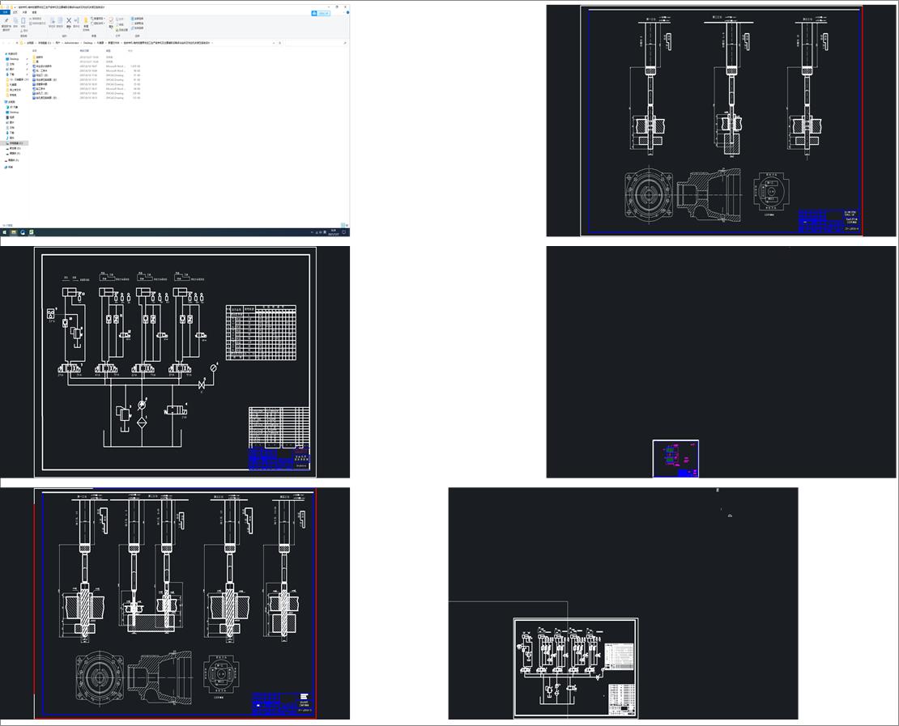Viewport: 899px width, 726px height.
Task: Click the tiny colored drawing in dark CAD view
Action: pyautogui.click(x=675, y=458)
